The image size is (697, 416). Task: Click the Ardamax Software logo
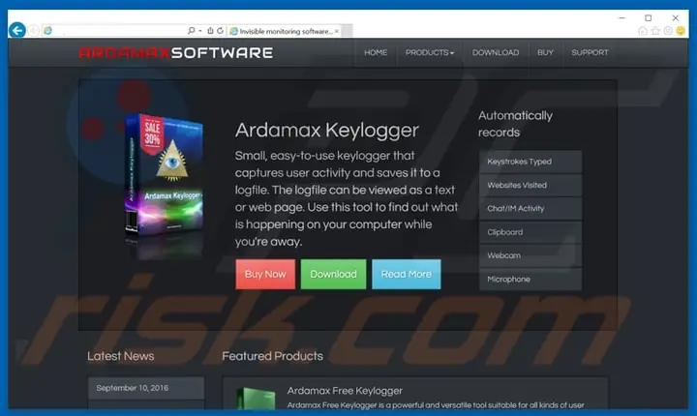pyautogui.click(x=176, y=53)
